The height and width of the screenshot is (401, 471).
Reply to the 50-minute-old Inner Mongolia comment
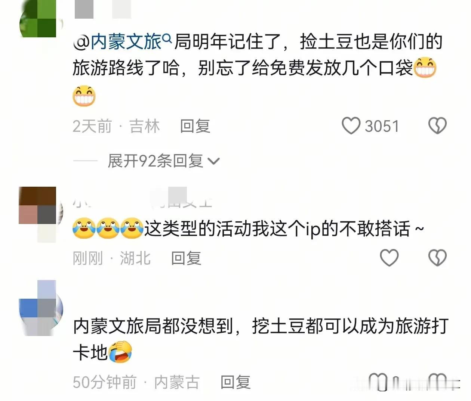(x=235, y=382)
